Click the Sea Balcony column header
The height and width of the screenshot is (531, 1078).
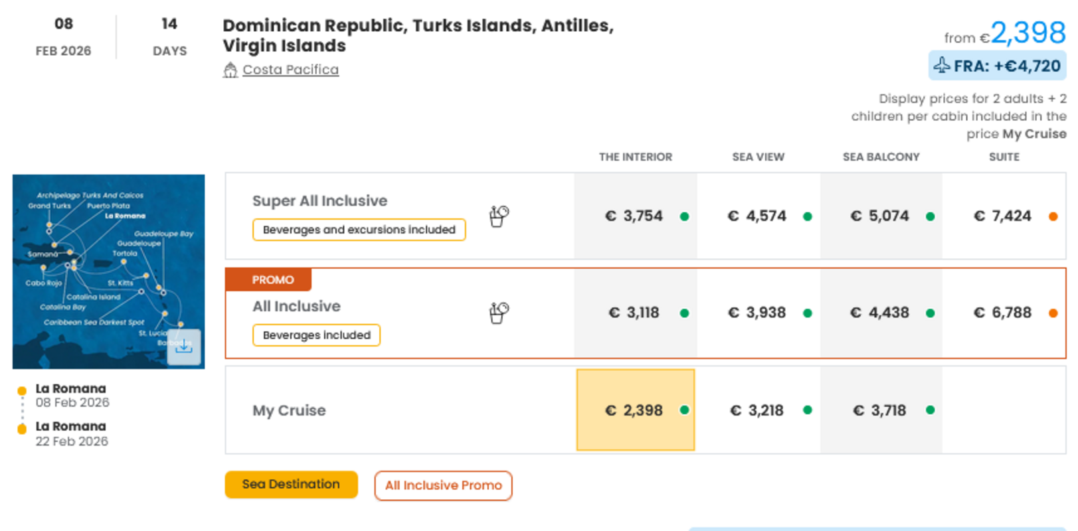click(x=881, y=157)
